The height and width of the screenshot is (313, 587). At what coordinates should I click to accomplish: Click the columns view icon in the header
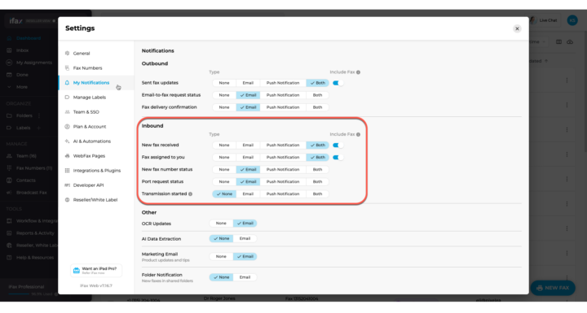[x=558, y=41]
